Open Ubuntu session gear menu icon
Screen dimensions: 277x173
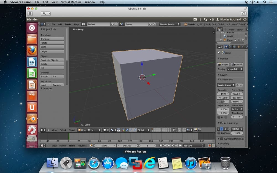pos(245,19)
